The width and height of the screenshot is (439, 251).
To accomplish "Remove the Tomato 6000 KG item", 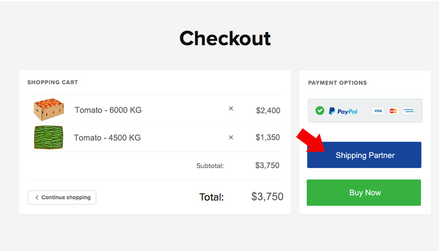I will (231, 108).
